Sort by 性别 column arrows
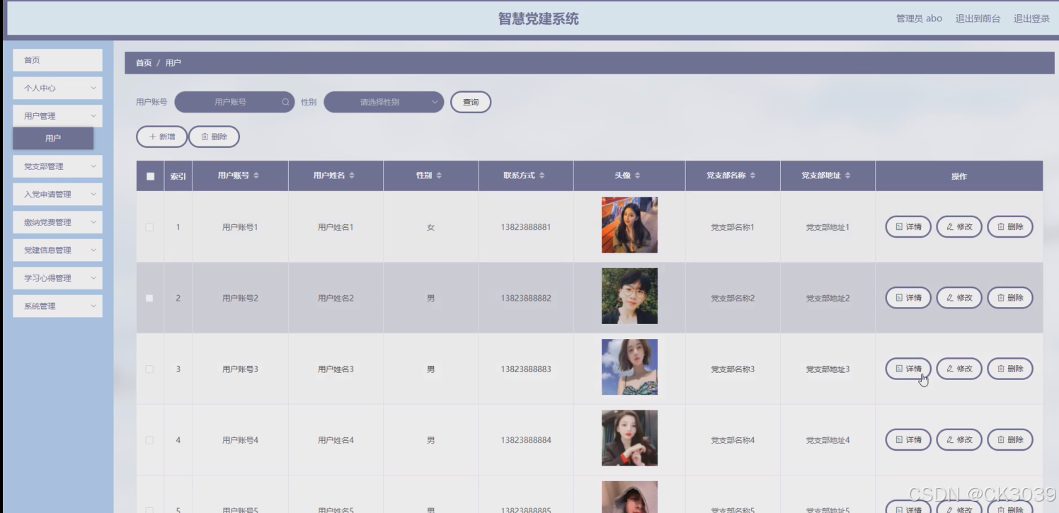The image size is (1059, 513). (x=439, y=175)
